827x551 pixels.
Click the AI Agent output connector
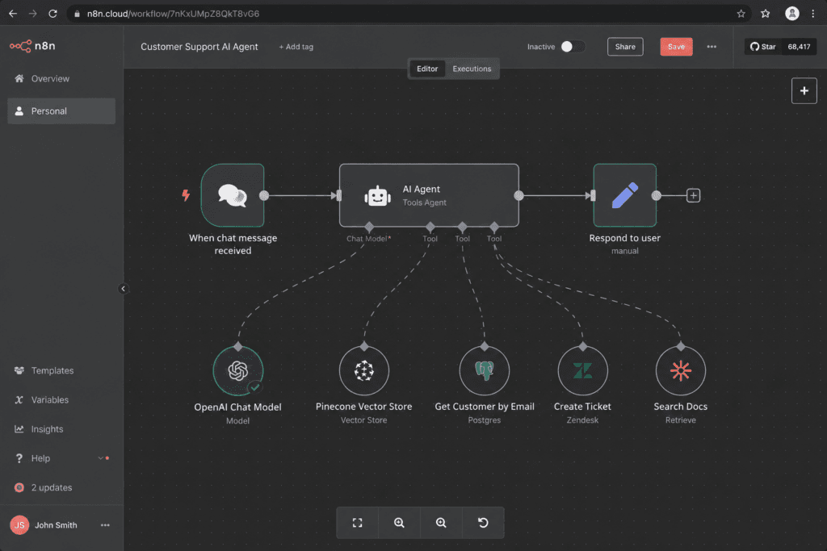[x=519, y=195]
